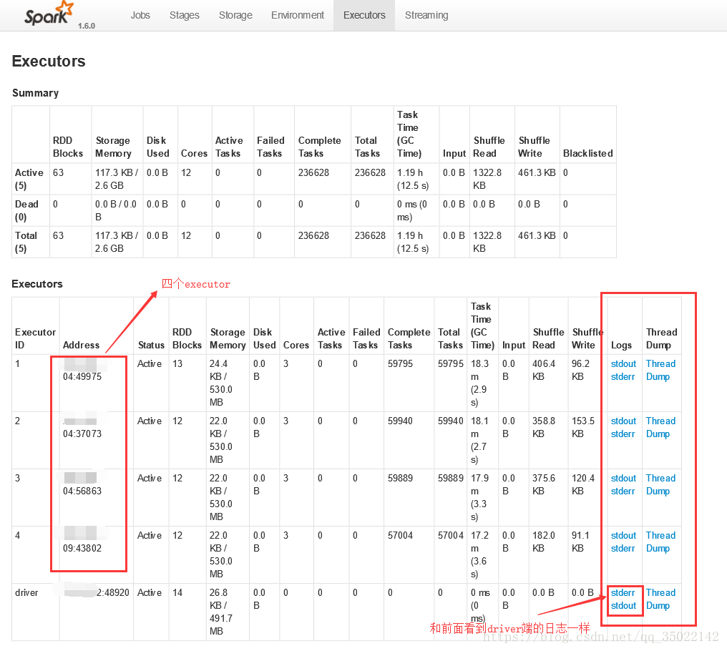Image resolution: width=727 pixels, height=651 pixels.
Task: Open the Streaming tab
Action: (x=426, y=15)
